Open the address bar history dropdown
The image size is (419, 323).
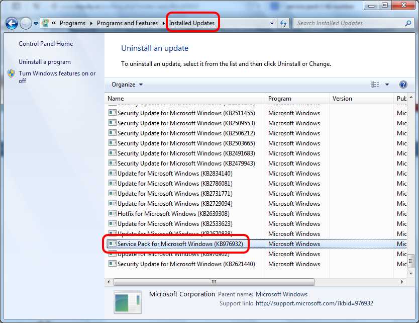(x=272, y=24)
